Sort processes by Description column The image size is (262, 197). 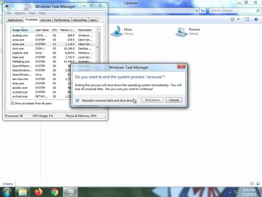pyautogui.click(x=86, y=30)
